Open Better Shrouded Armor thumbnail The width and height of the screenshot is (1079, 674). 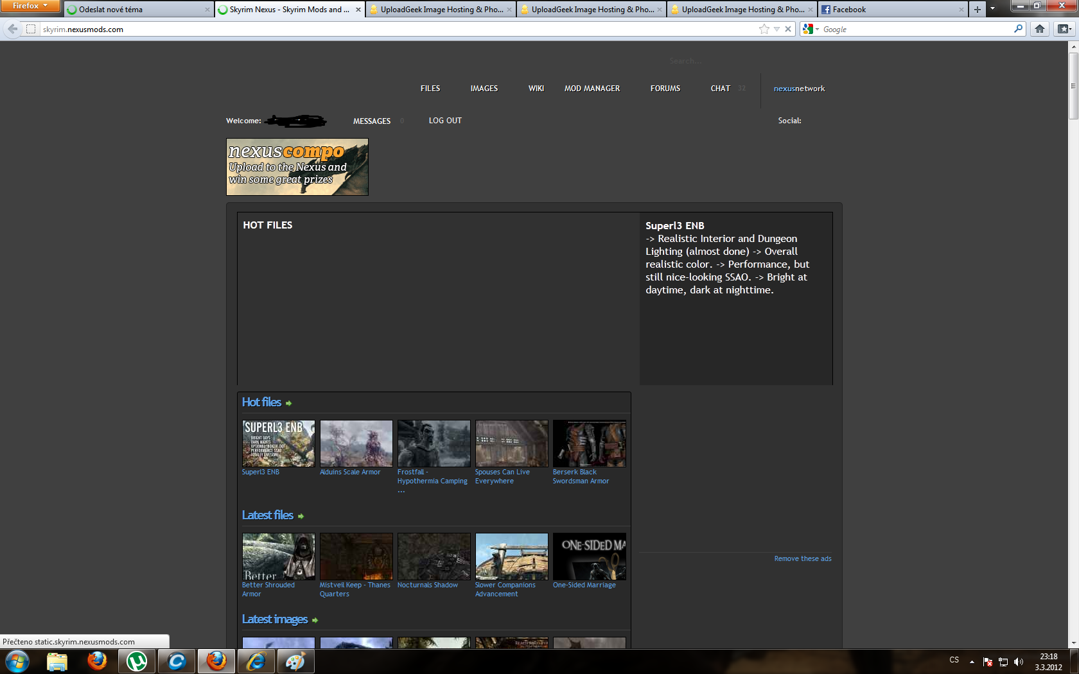[x=279, y=557]
